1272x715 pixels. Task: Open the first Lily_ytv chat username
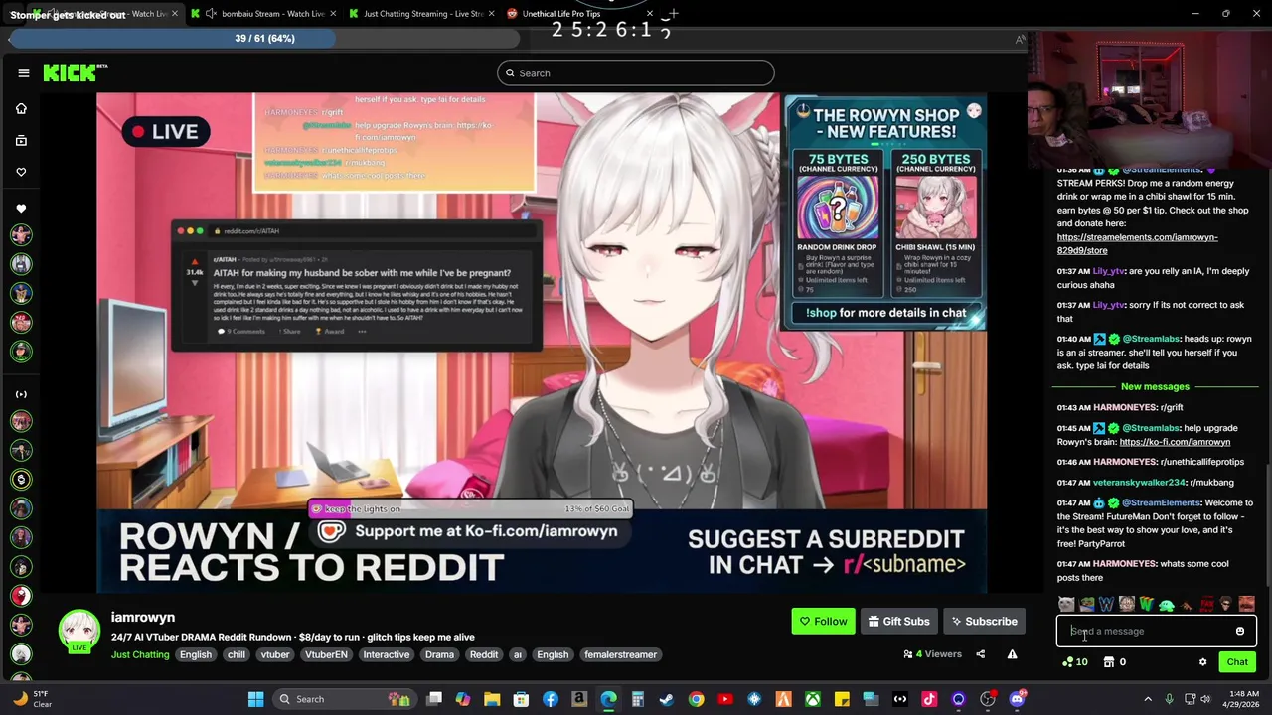click(x=1109, y=271)
